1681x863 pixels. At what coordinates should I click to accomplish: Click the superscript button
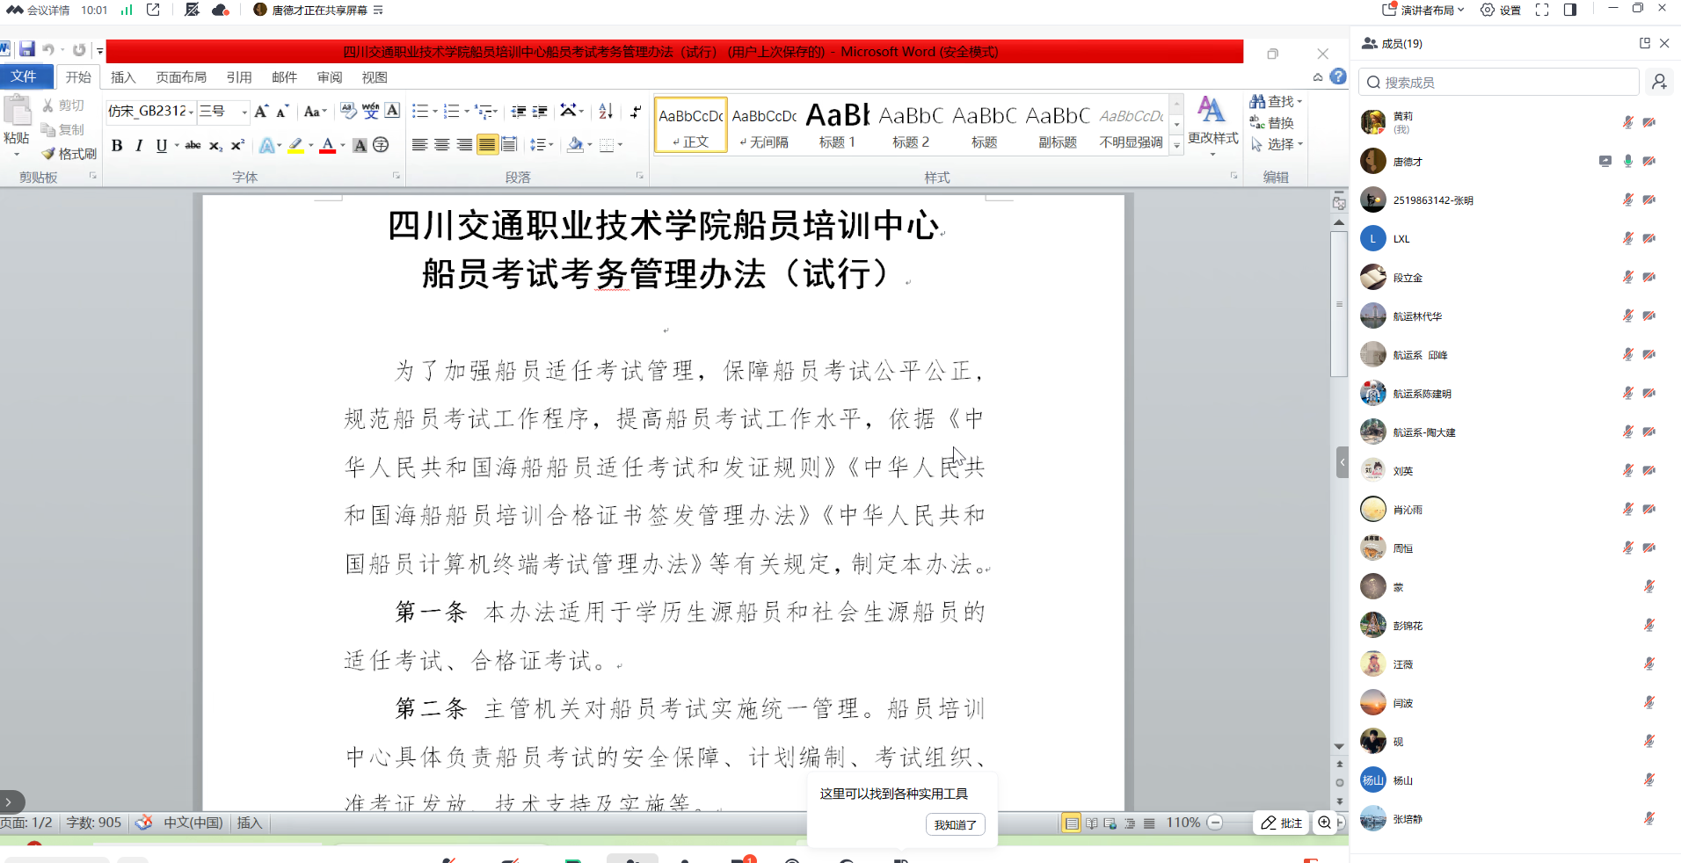237,146
